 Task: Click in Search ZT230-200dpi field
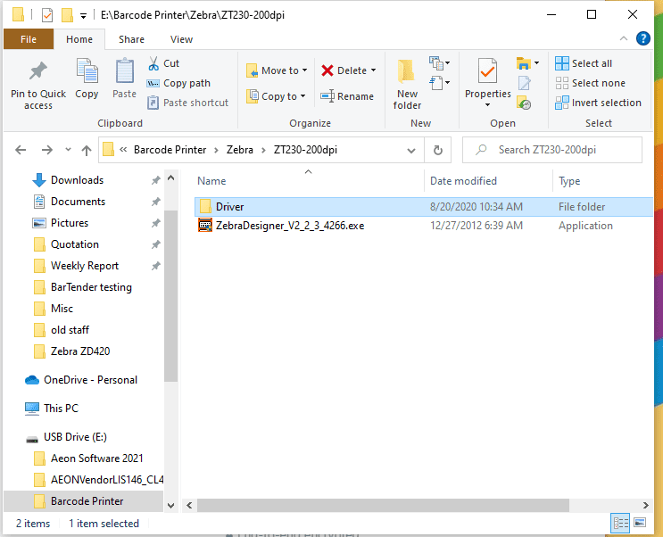point(552,150)
